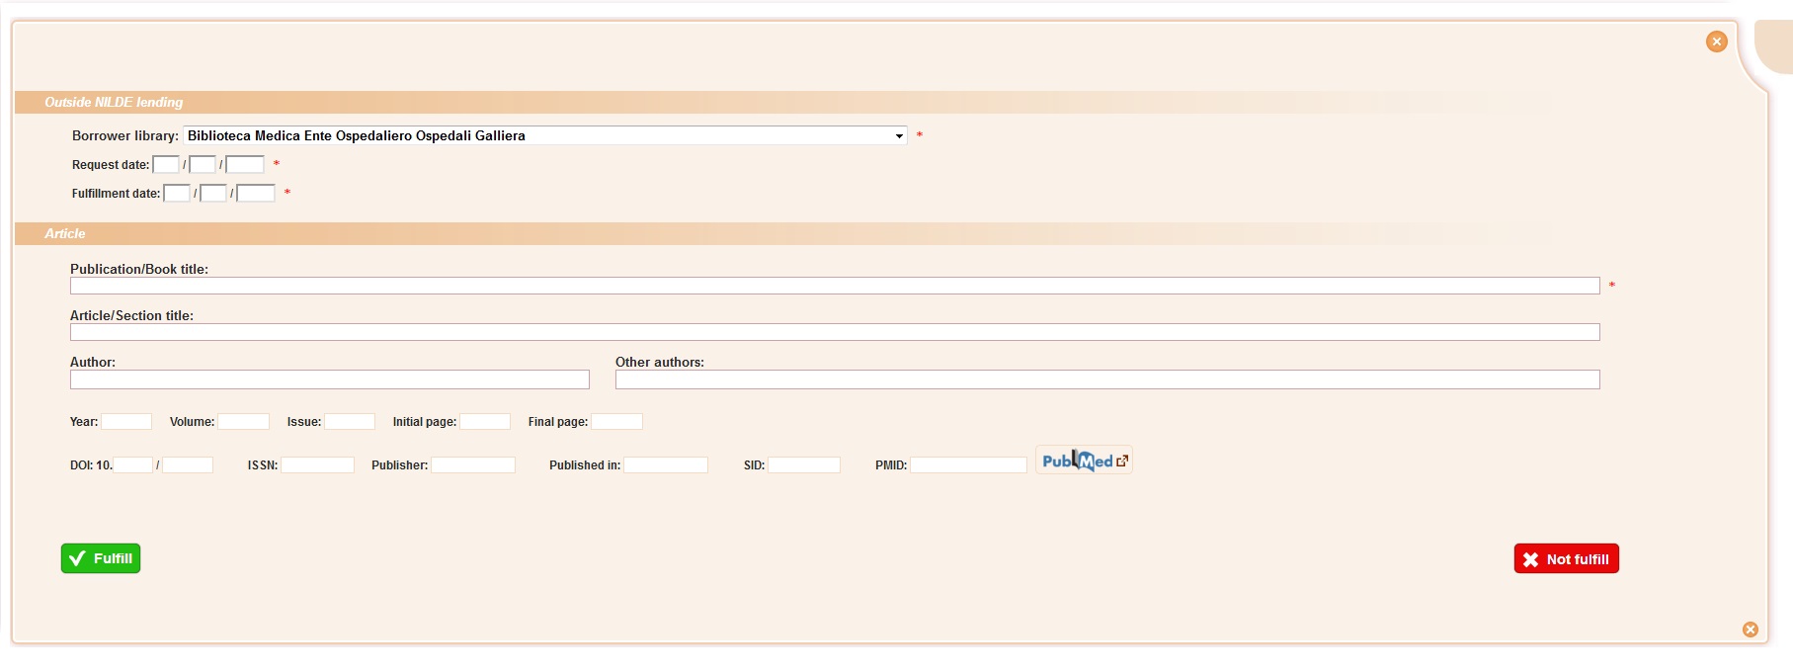Close the dialog with the top orange X icon
The width and height of the screenshot is (1793, 672).
point(1716,42)
